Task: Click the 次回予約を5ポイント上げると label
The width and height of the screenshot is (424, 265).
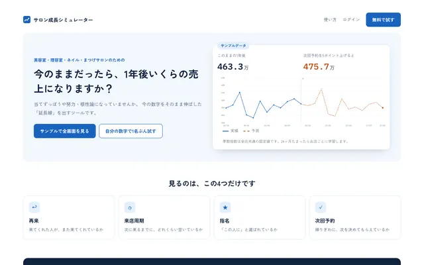Action: [329, 56]
